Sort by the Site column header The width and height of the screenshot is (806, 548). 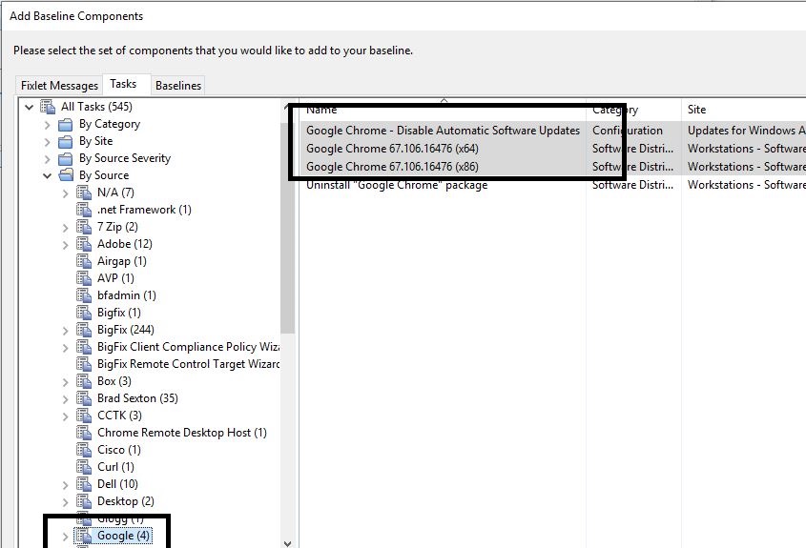click(x=744, y=110)
